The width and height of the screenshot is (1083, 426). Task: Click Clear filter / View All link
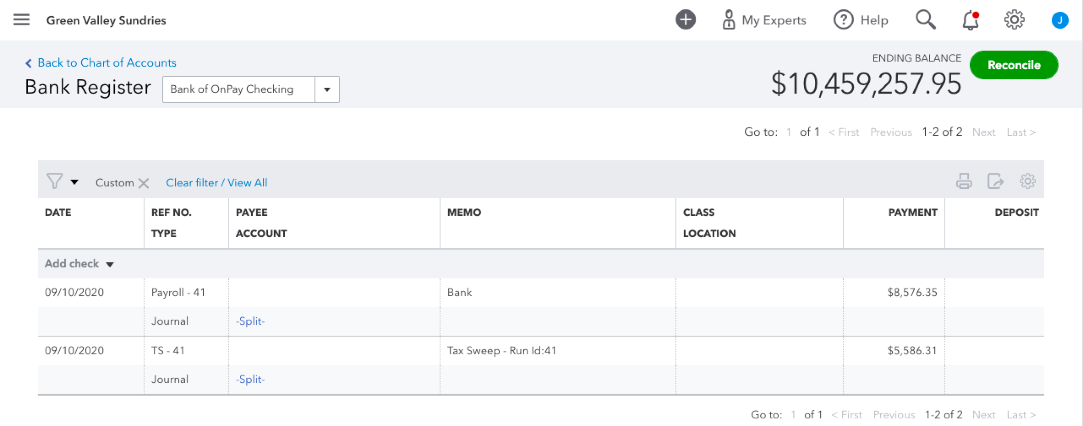(216, 183)
